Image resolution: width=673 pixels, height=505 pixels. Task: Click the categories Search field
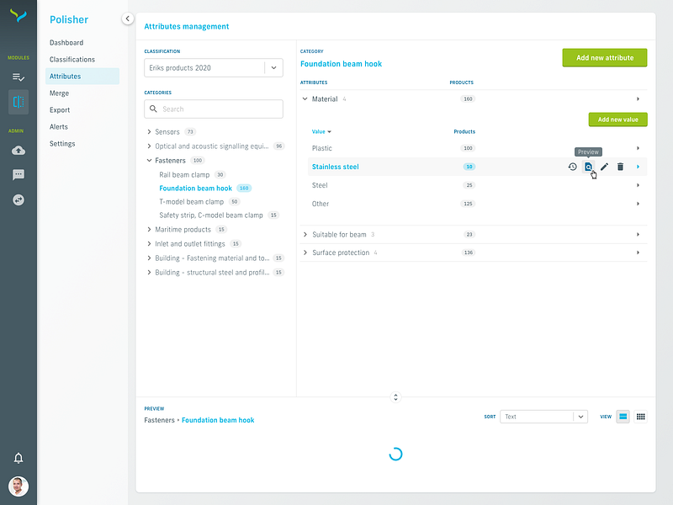(x=214, y=109)
